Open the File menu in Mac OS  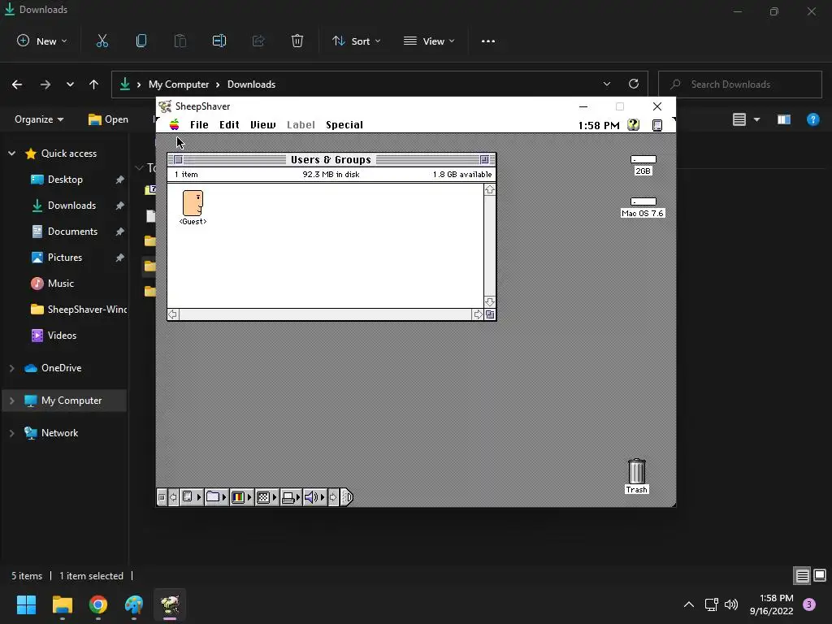pyautogui.click(x=199, y=124)
